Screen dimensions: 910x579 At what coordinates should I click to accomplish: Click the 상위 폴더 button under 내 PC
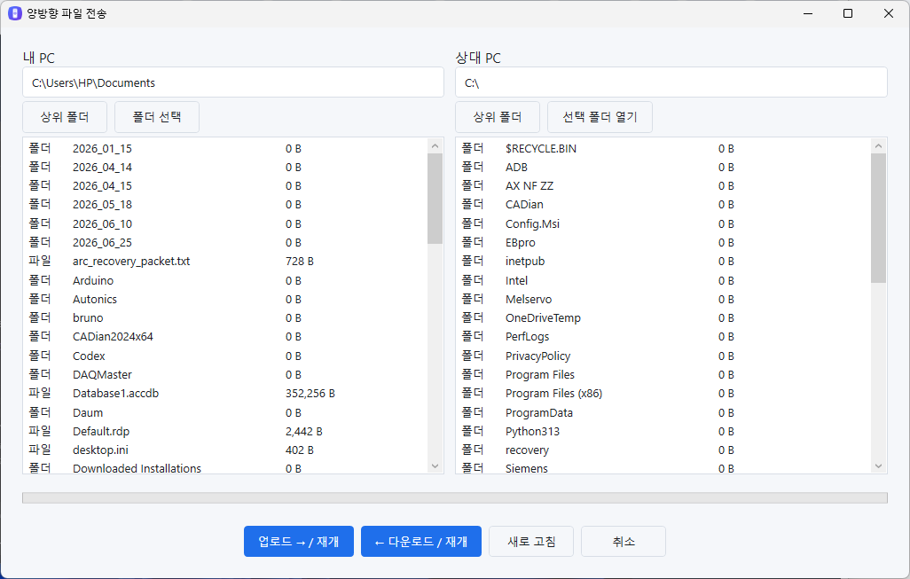click(65, 117)
